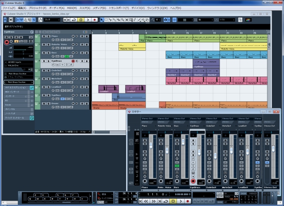
Task: Select the Draw pencil tool
Action: 135,20
